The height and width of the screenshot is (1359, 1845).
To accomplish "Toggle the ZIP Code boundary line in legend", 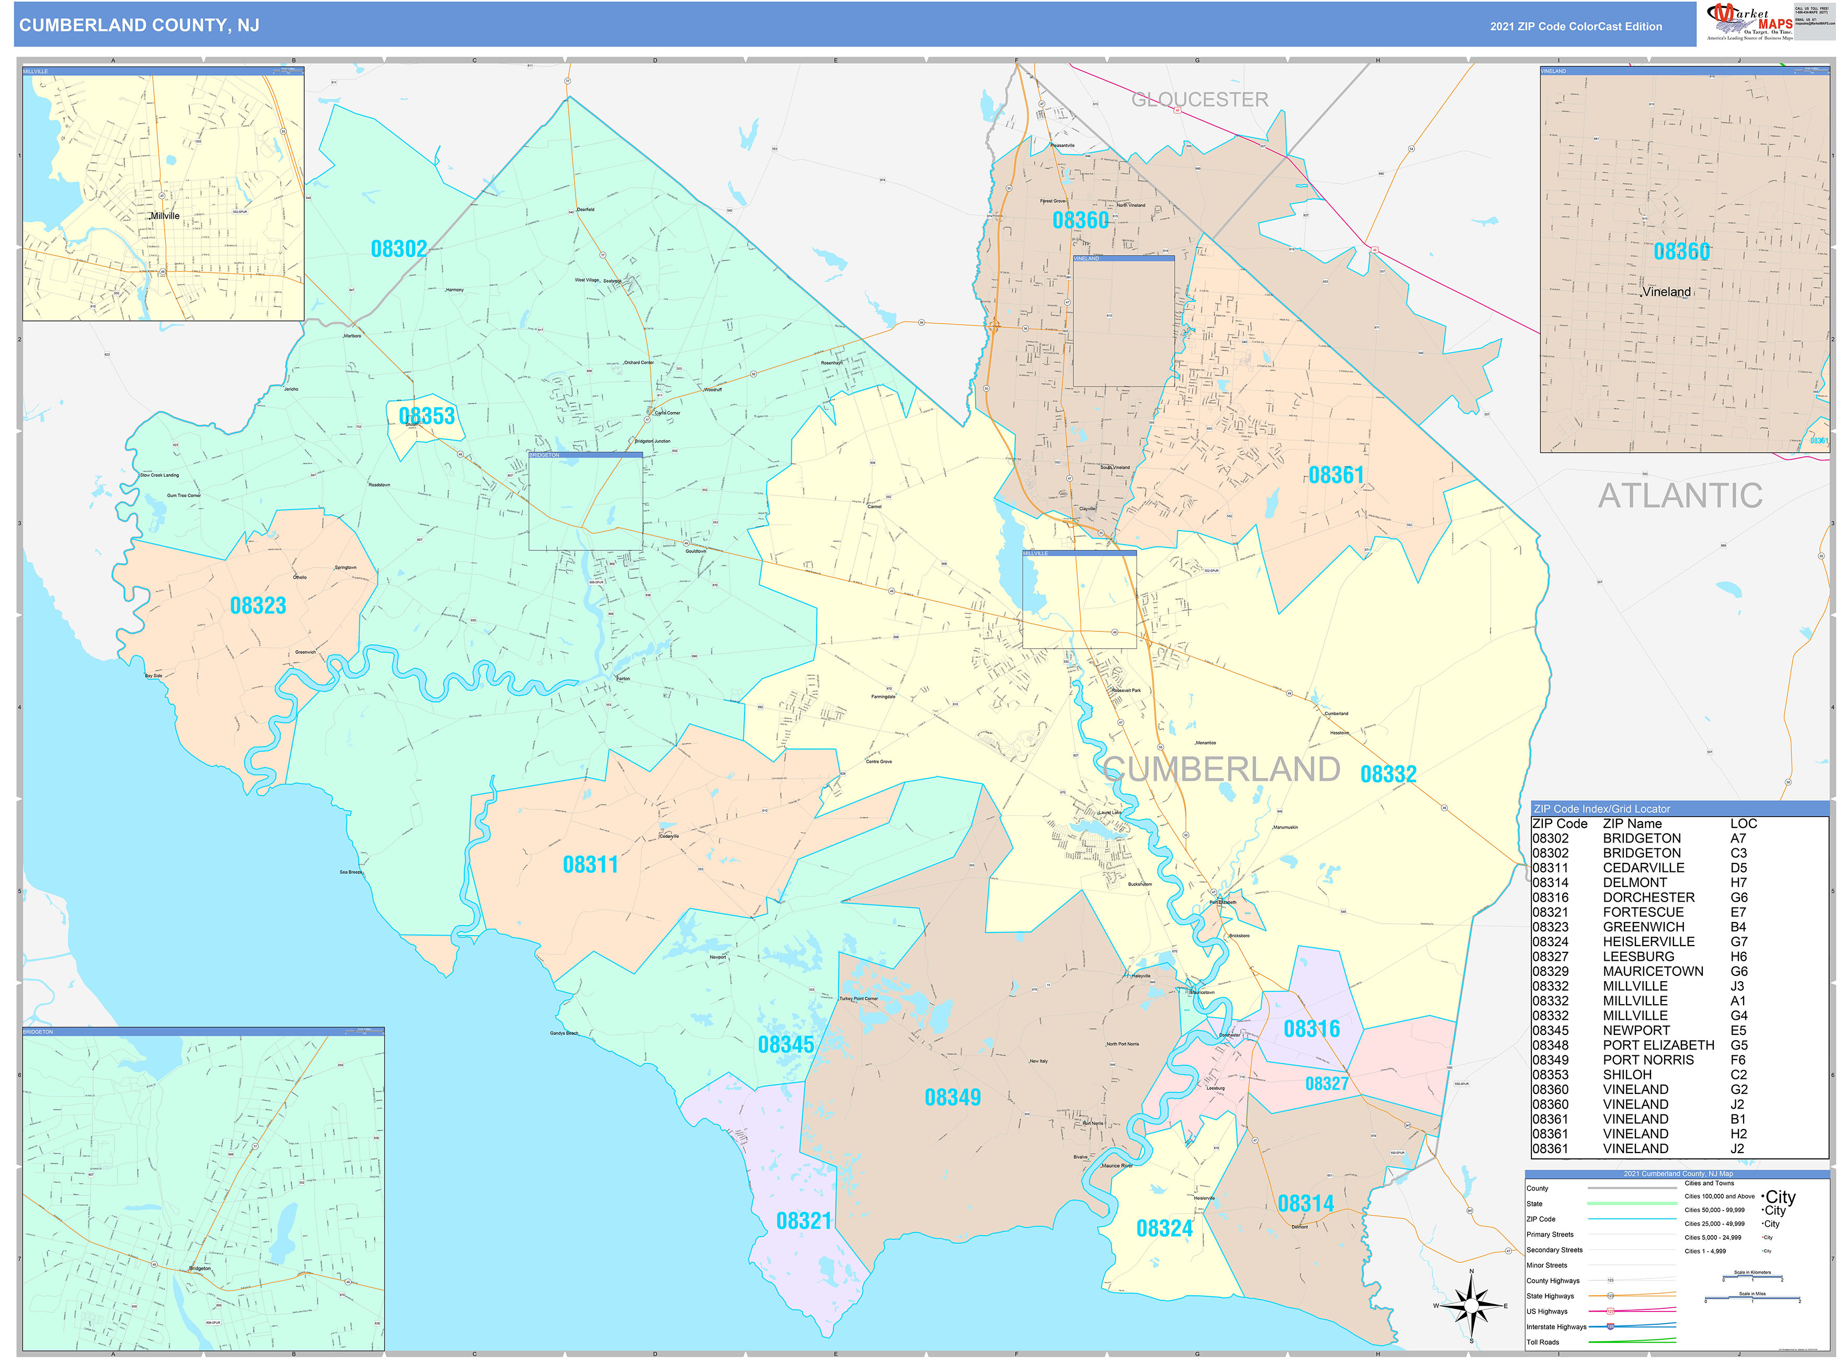I will click(1632, 1219).
